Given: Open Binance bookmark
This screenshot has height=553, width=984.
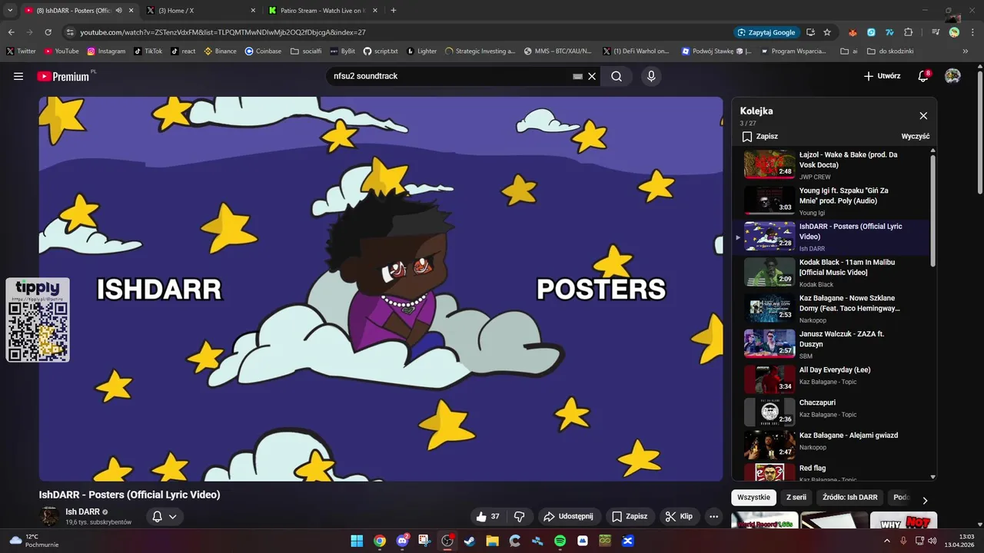Looking at the screenshot, I should click(x=221, y=51).
